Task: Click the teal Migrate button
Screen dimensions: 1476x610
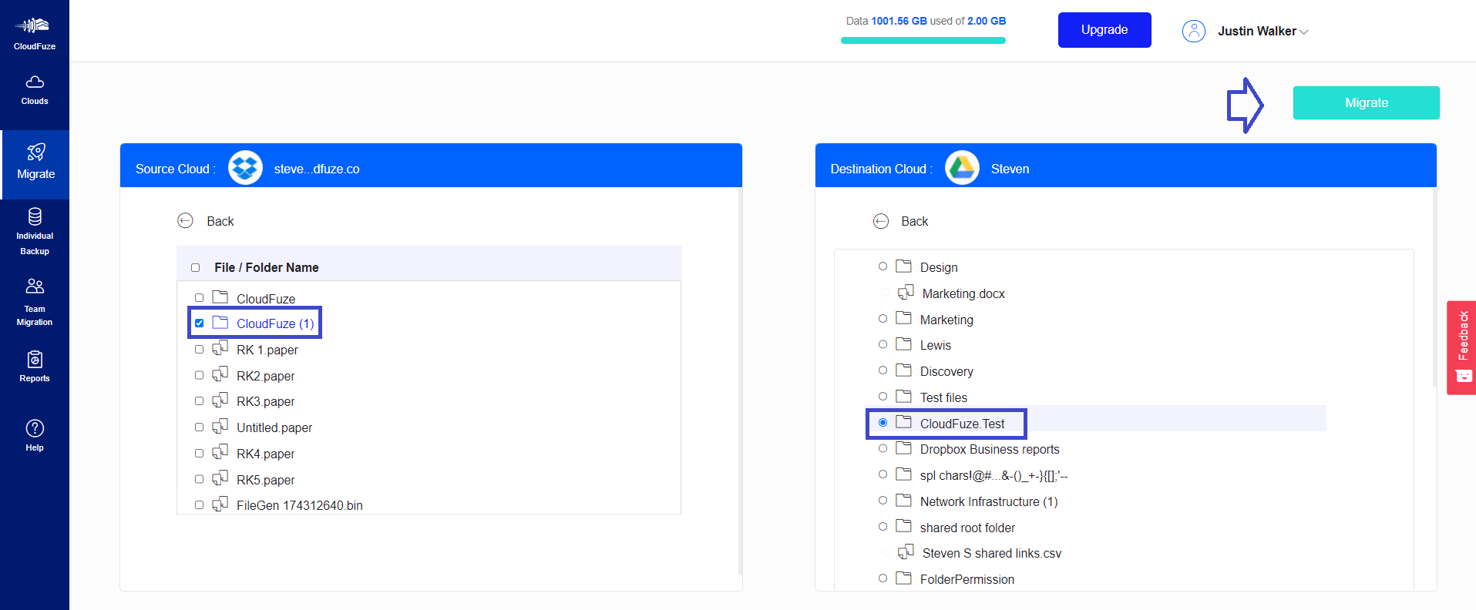Action: point(1366,102)
